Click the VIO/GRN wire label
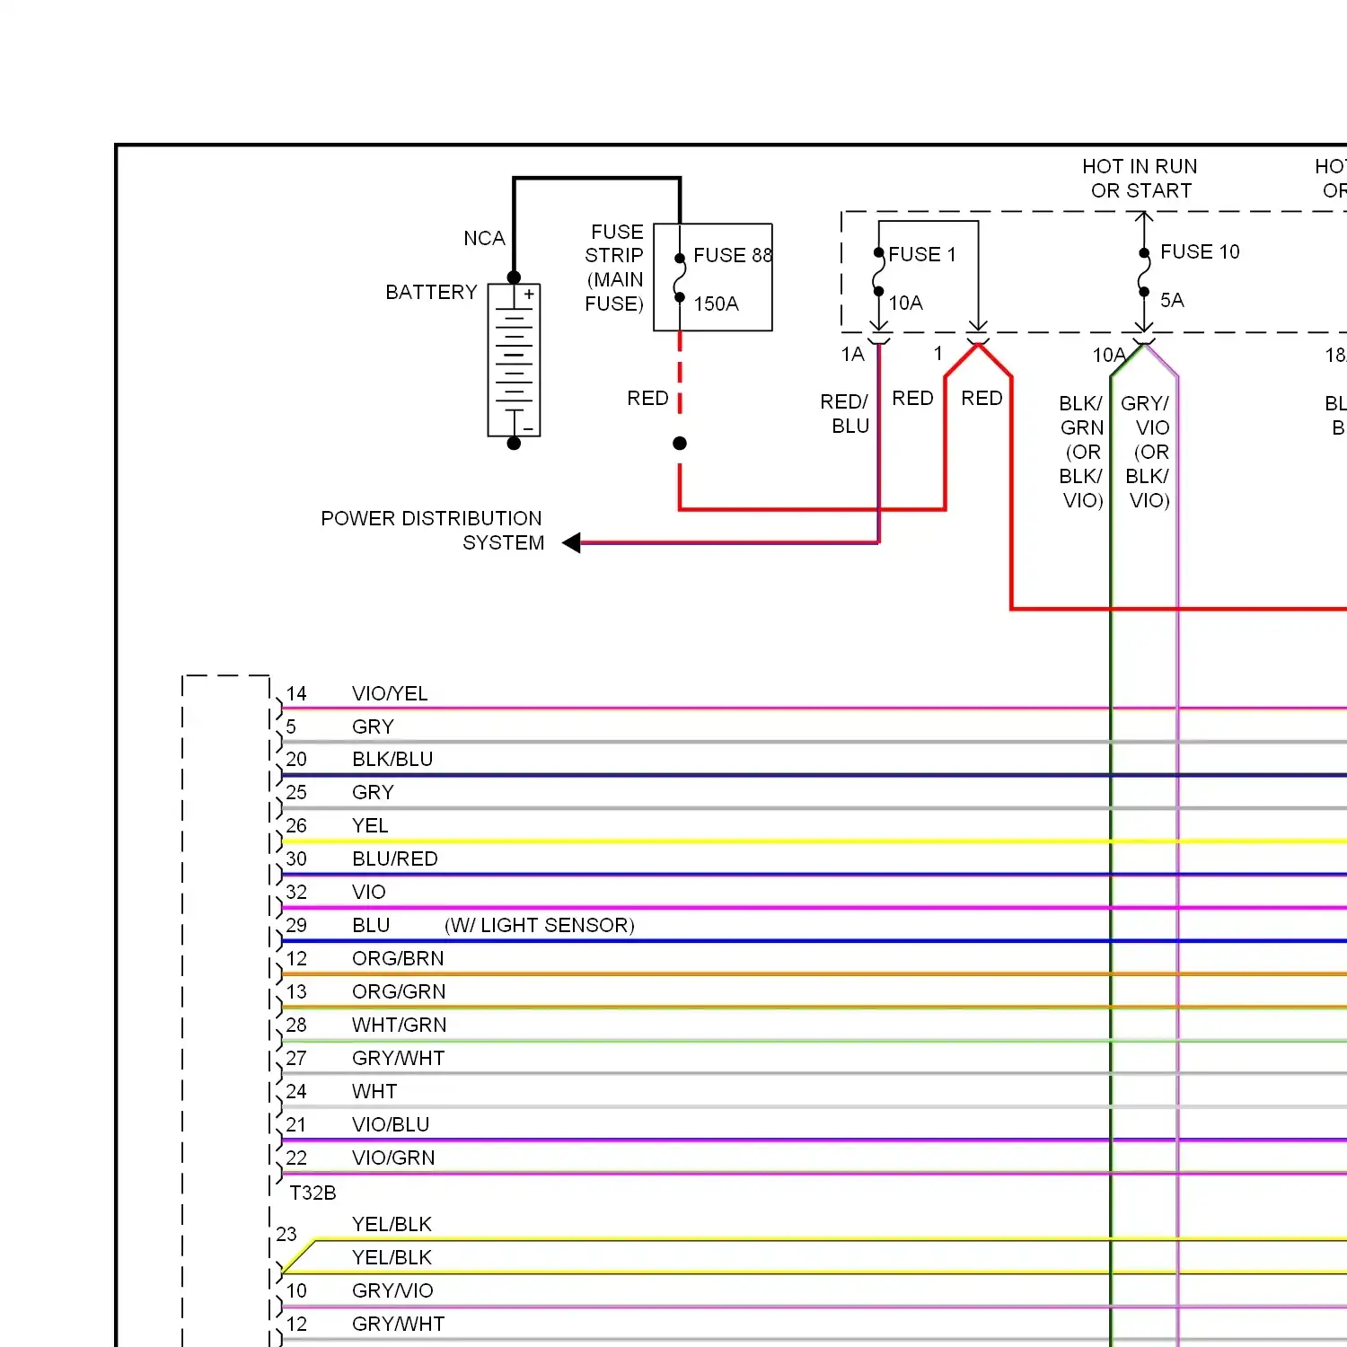The width and height of the screenshot is (1347, 1347). (x=393, y=1158)
